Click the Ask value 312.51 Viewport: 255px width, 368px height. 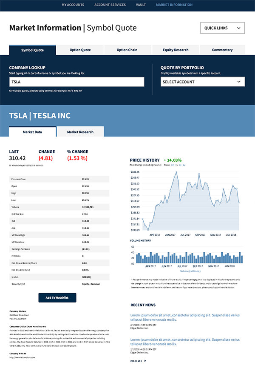[x=85, y=228]
